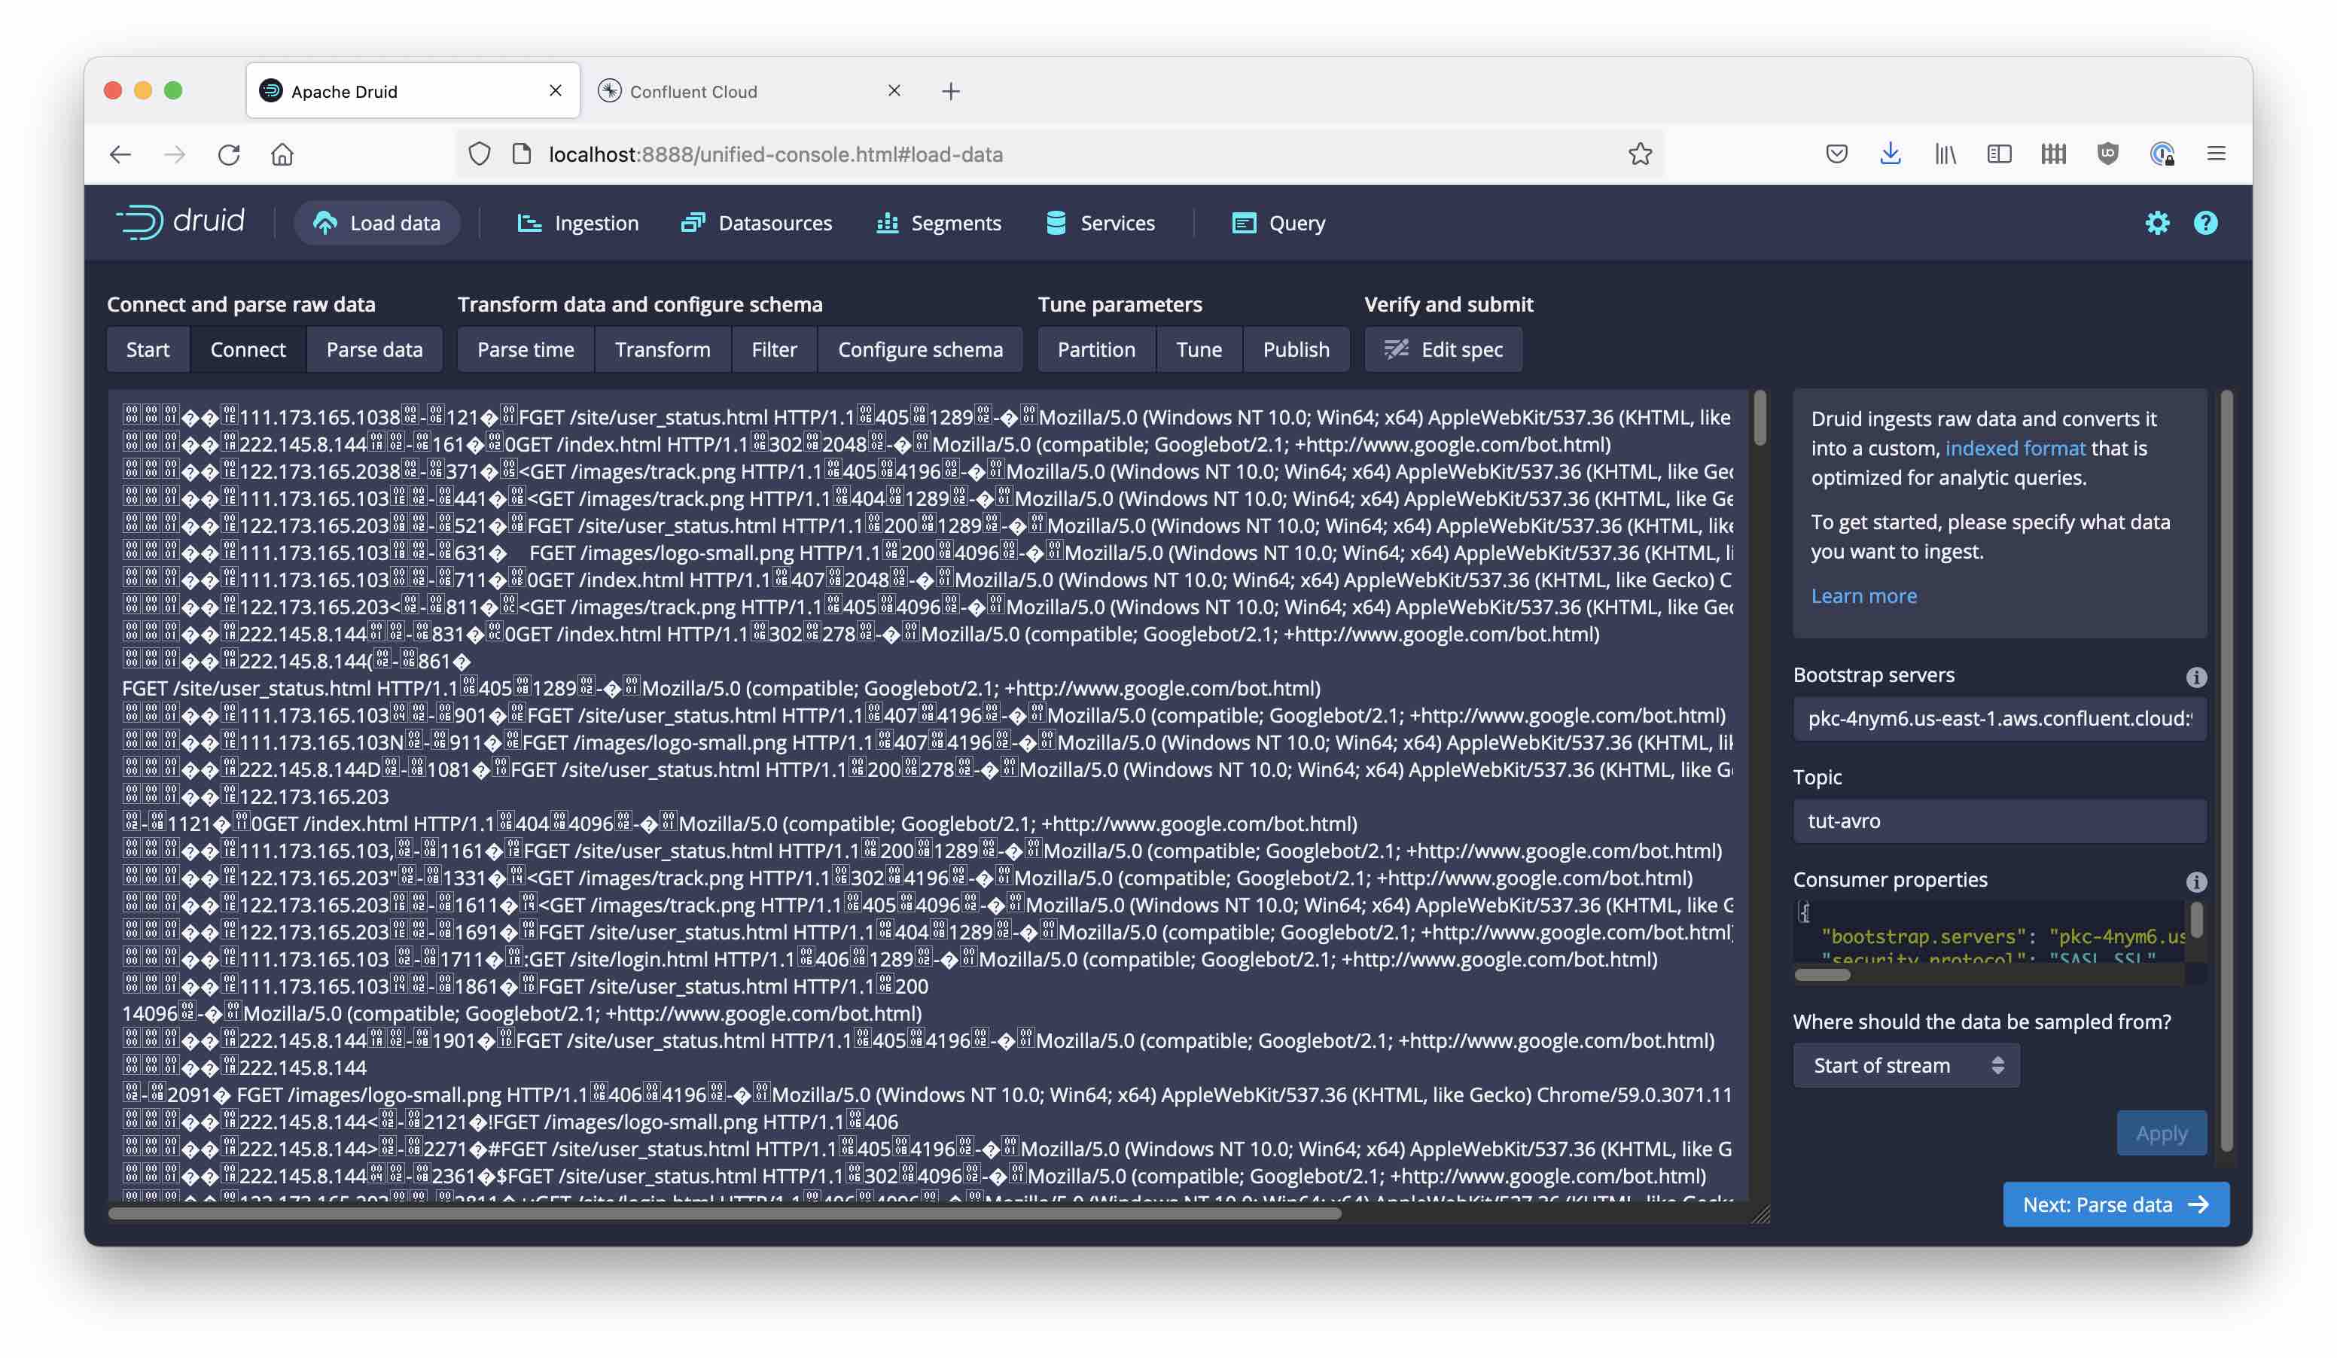2337x1358 pixels.
Task: Click the settings gear icon
Action: (2158, 223)
